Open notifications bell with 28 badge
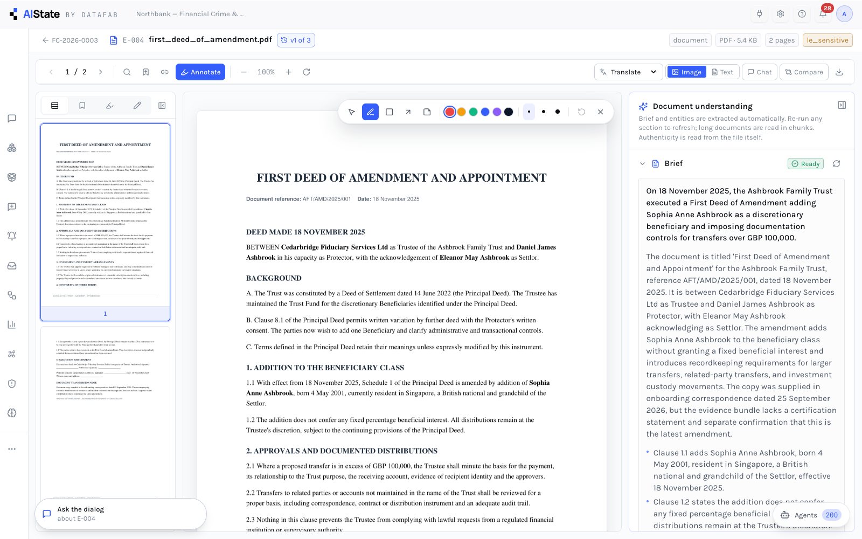Viewport: 862px width, 539px height. (x=823, y=14)
